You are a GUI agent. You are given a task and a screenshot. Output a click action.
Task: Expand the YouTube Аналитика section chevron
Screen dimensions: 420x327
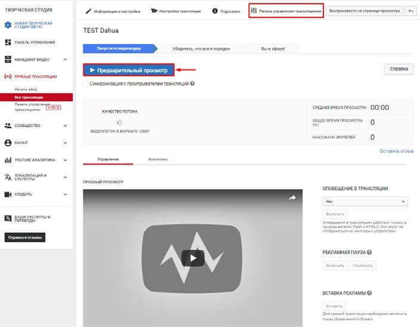[x=66, y=160]
